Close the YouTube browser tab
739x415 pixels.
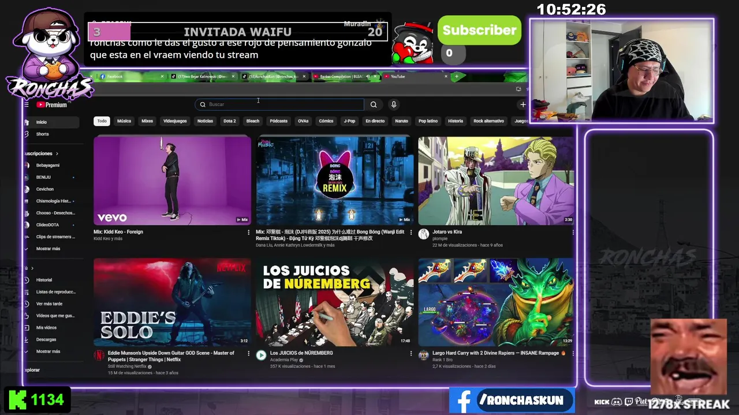tap(446, 76)
